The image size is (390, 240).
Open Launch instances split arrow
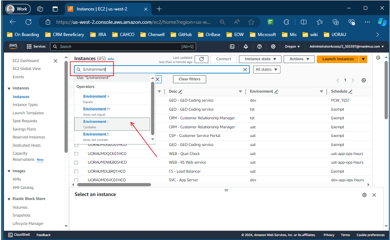(x=363, y=59)
